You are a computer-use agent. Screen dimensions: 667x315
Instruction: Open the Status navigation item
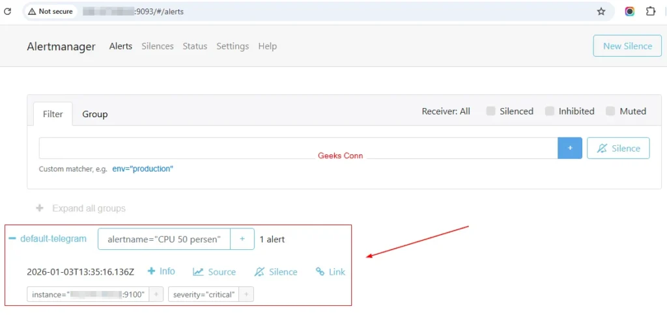click(x=195, y=46)
